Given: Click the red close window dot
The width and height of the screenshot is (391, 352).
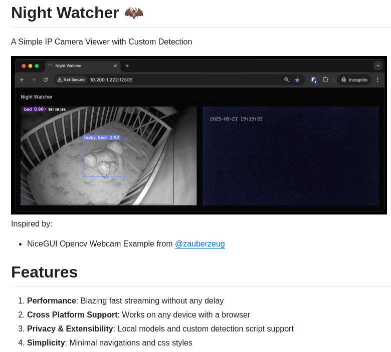Looking at the screenshot, I should (x=24, y=66).
